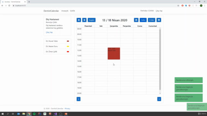Open Gizlilik menu item
This screenshot has width=207, height=116.
72,11
